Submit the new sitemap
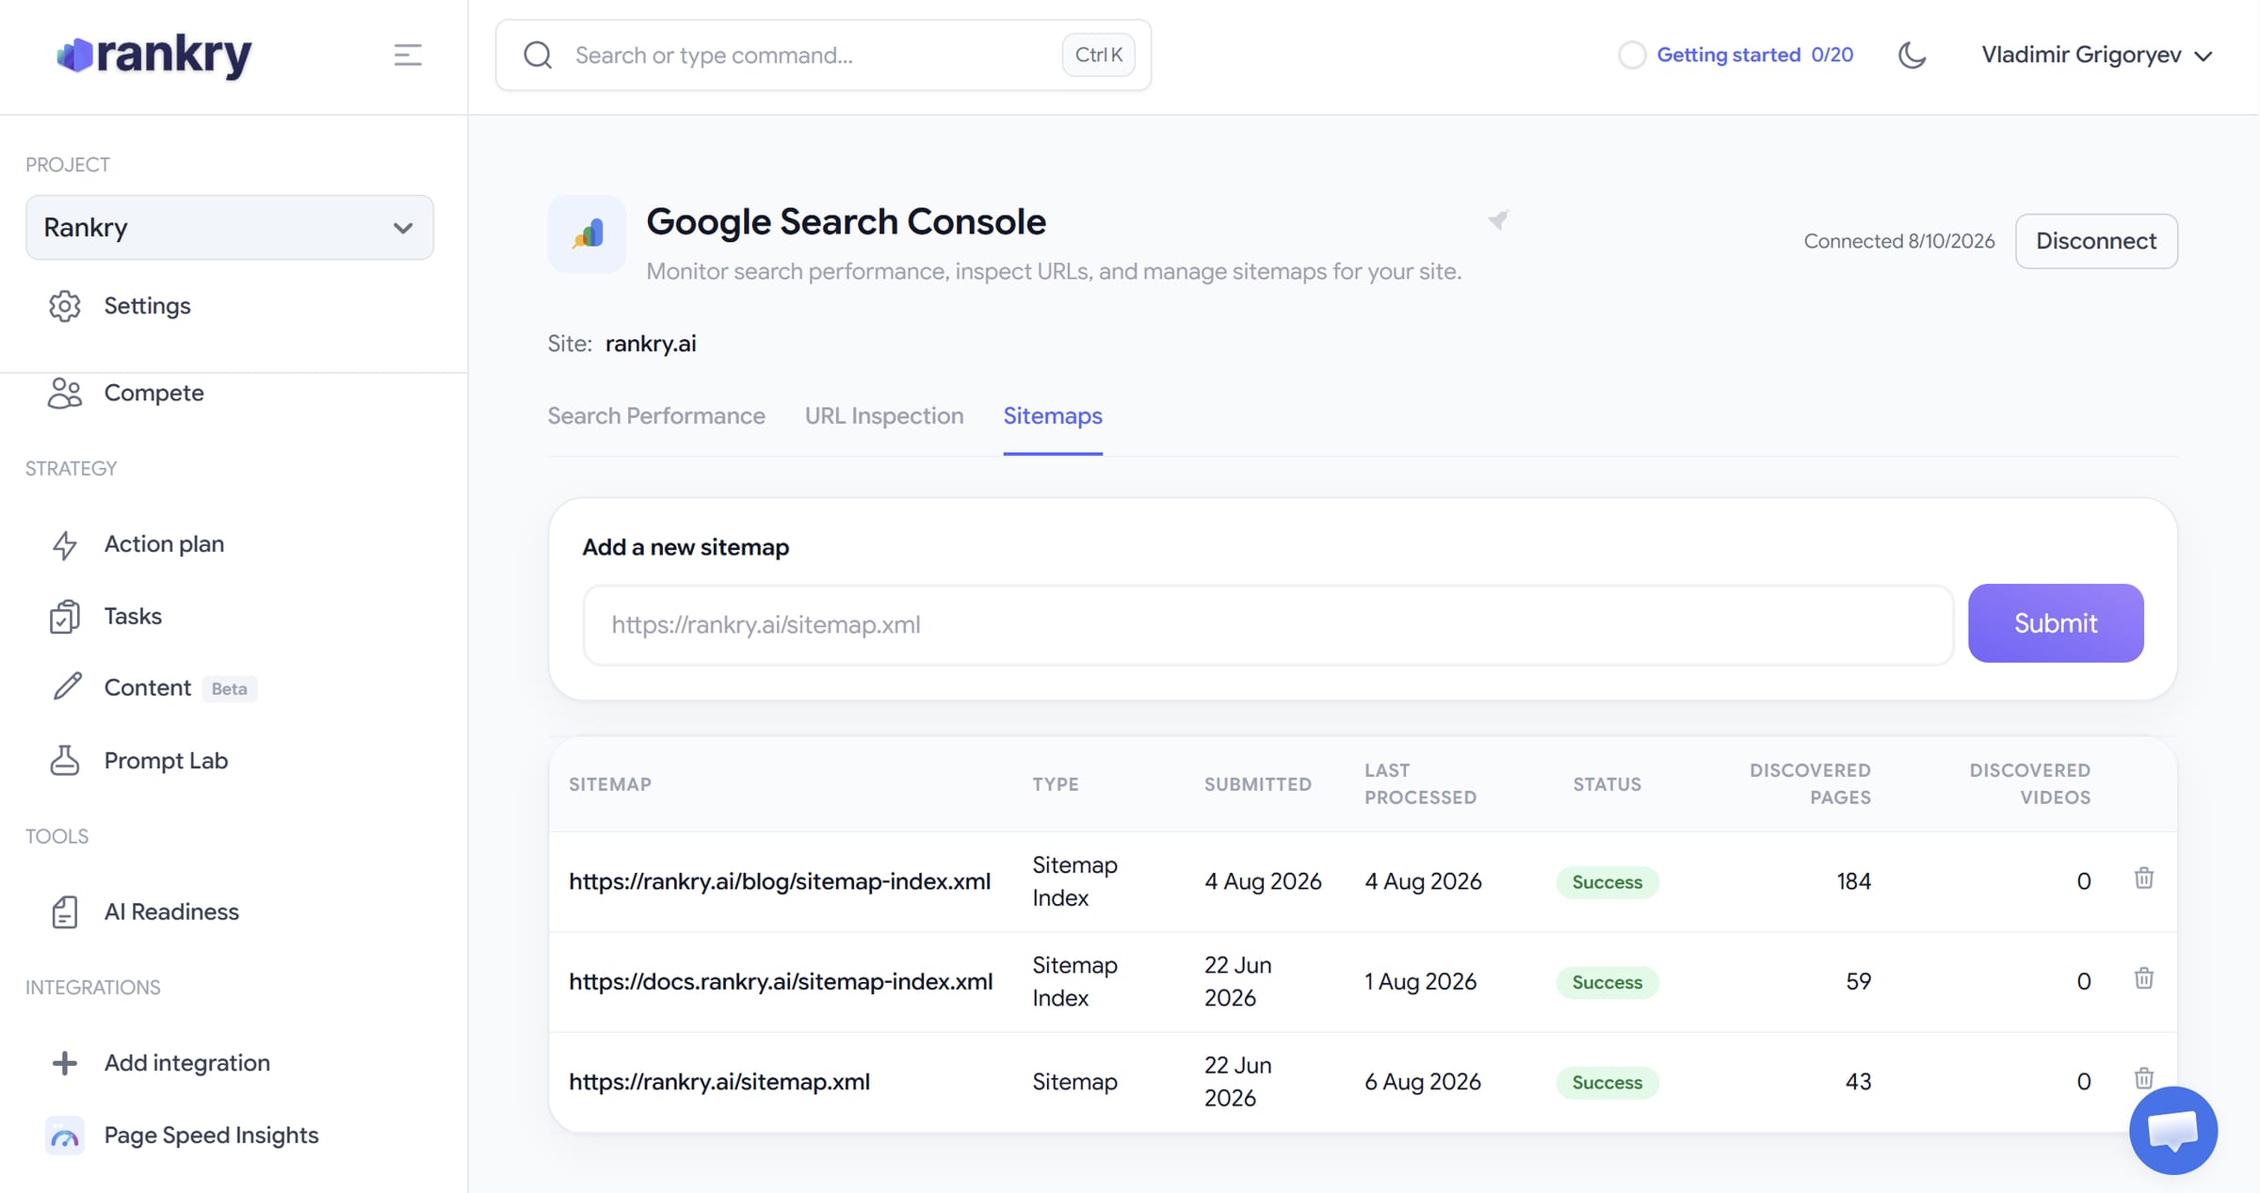 [x=2056, y=623]
